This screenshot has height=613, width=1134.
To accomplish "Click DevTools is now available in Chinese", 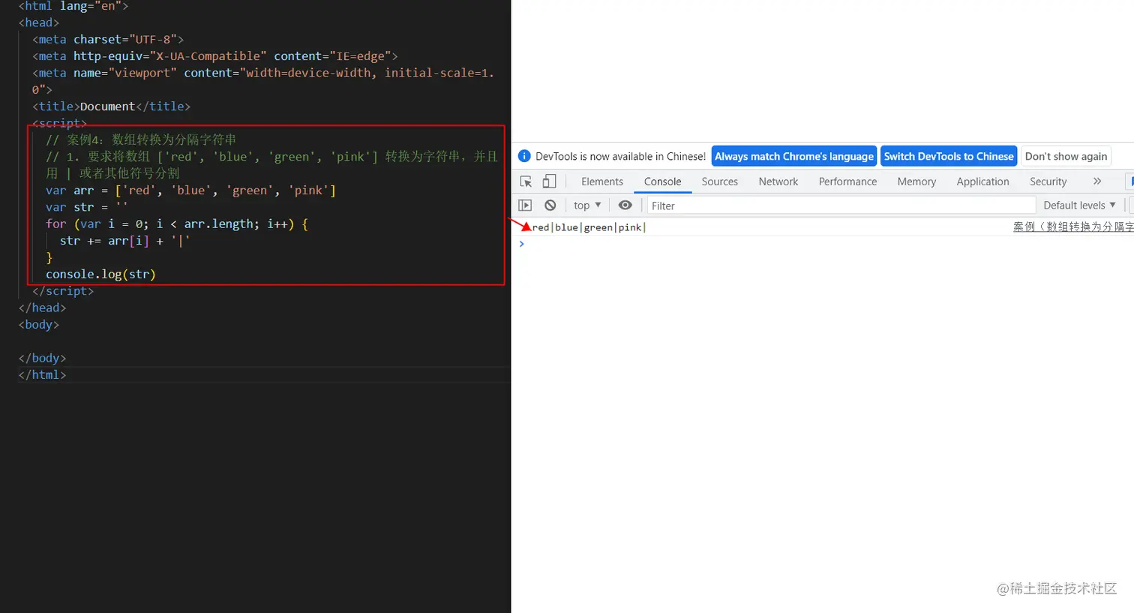I will click(620, 156).
